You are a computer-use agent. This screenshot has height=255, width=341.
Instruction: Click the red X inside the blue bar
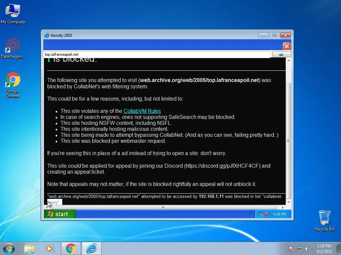tap(287, 46)
